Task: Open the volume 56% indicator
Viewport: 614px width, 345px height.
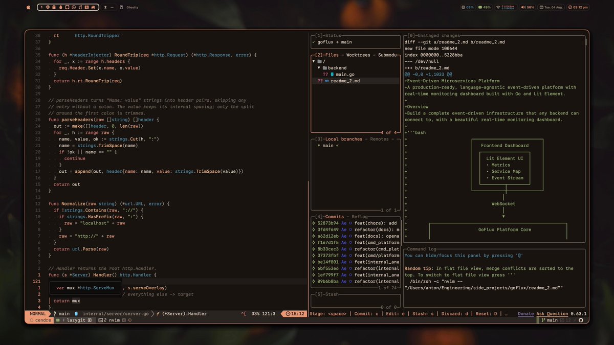Action: (x=528, y=7)
